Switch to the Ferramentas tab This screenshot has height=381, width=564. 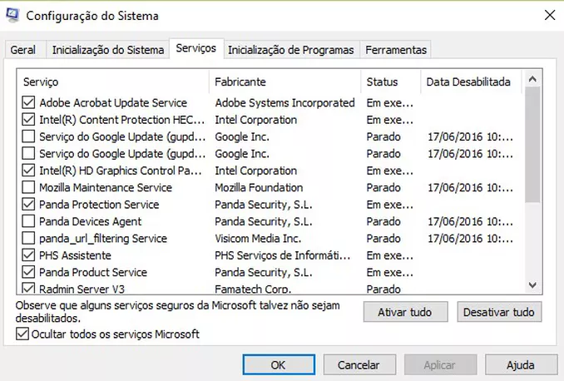pyautogui.click(x=396, y=50)
